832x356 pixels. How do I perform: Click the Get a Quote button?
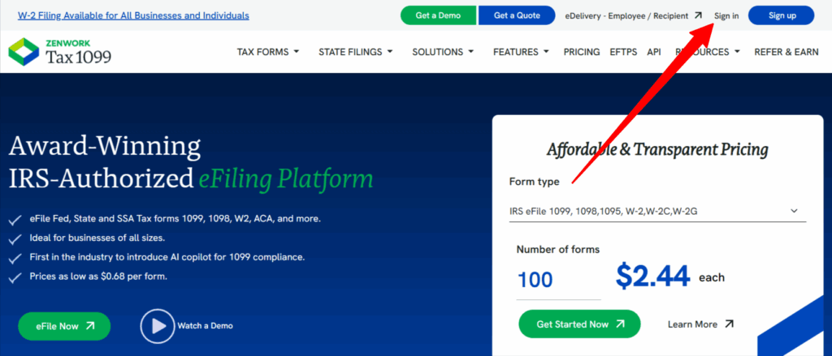516,15
